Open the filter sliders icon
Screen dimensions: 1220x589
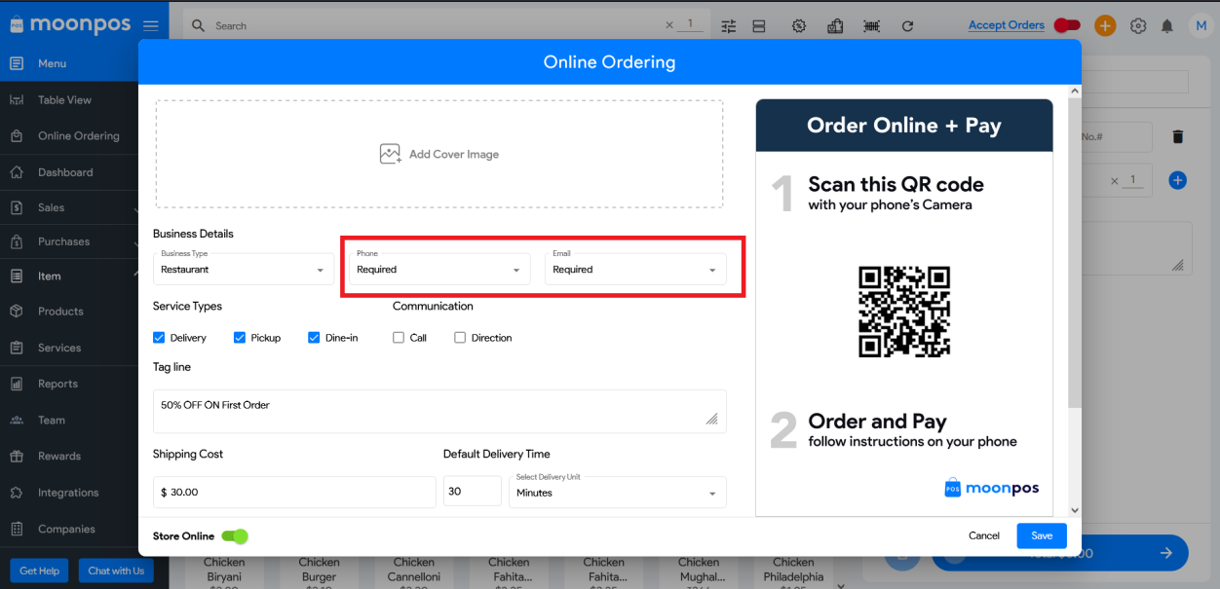click(x=729, y=26)
